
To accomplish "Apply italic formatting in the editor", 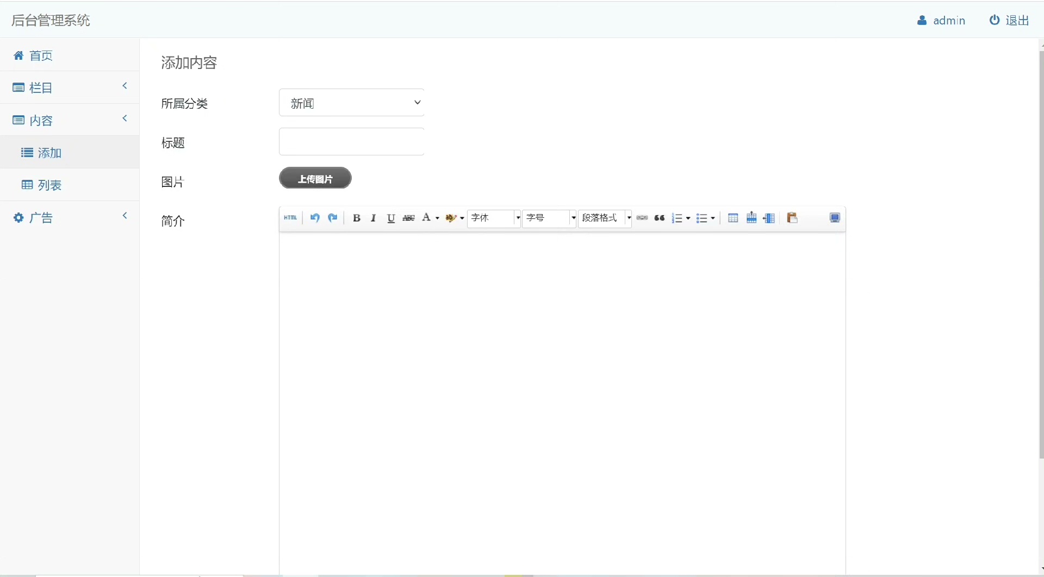I will (374, 218).
